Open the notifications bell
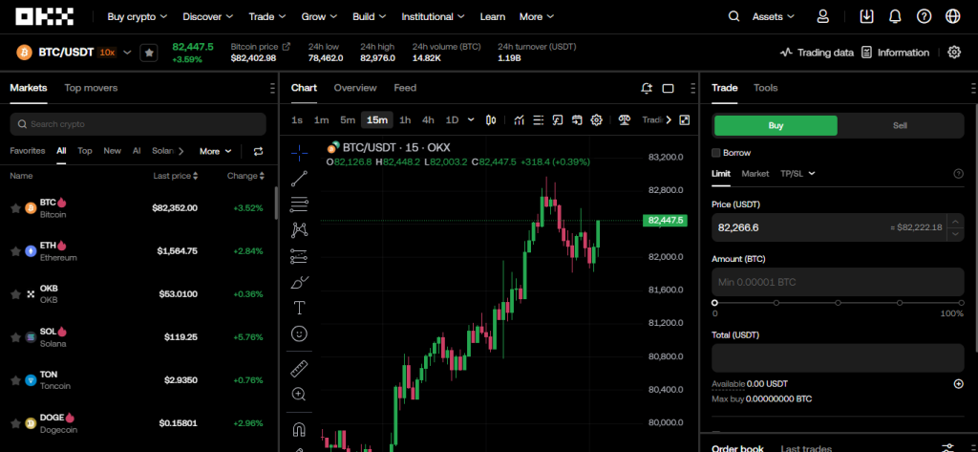 (x=894, y=17)
